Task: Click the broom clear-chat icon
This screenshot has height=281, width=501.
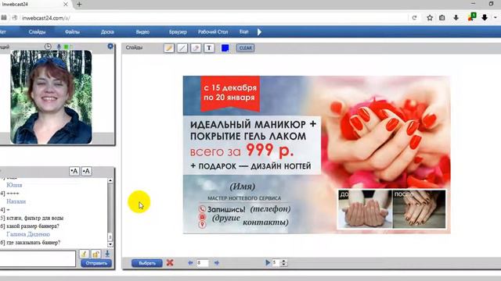Action: pos(84,254)
